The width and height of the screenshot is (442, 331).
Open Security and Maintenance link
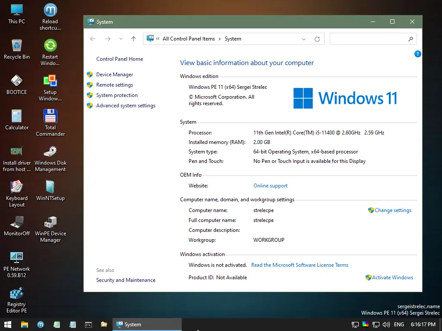[x=126, y=280]
